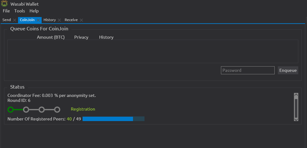Close the CoinJoin tab with its X
The height and width of the screenshot is (148, 307).
pyautogui.click(x=38, y=20)
